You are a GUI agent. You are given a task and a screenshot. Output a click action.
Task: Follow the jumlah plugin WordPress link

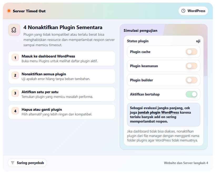coord(158,112)
